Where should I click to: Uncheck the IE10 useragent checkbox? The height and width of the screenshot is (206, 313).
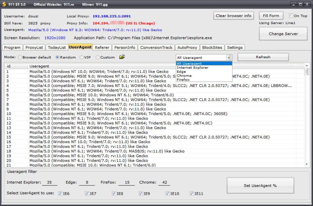[168, 193]
